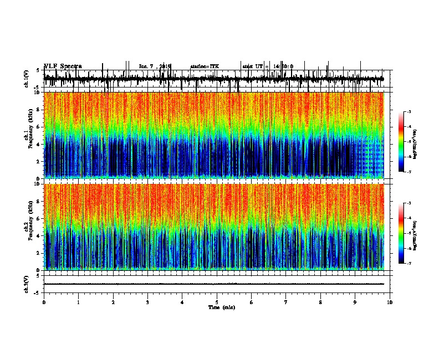Click the 'ch.1 Frequency (kHz)' axis label

pos(28,129)
